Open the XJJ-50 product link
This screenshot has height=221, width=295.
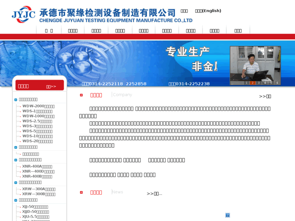[x=35, y=206]
